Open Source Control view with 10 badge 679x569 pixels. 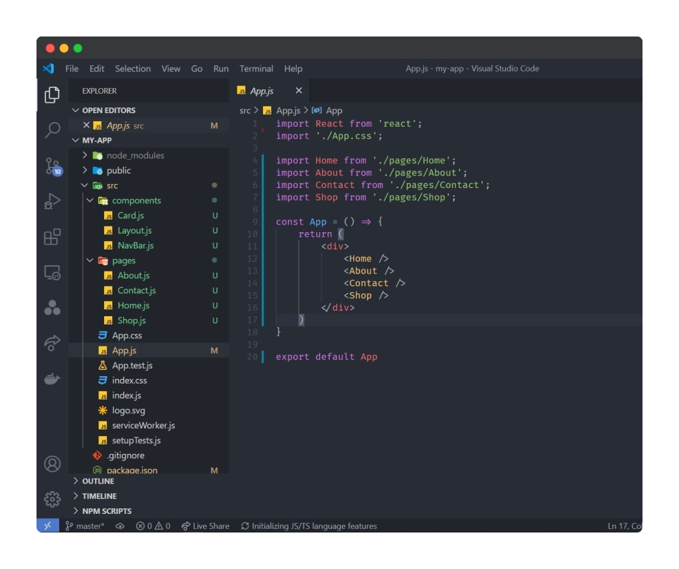pos(53,166)
